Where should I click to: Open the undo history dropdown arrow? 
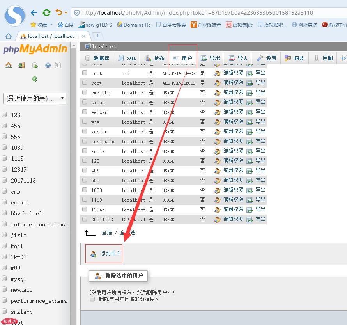tap(66, 13)
